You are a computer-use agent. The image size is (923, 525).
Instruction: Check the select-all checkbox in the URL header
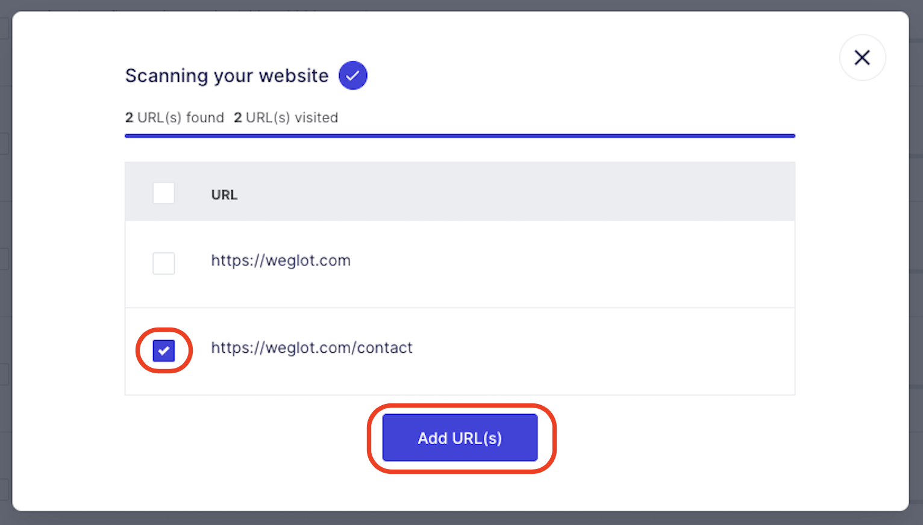coord(163,193)
